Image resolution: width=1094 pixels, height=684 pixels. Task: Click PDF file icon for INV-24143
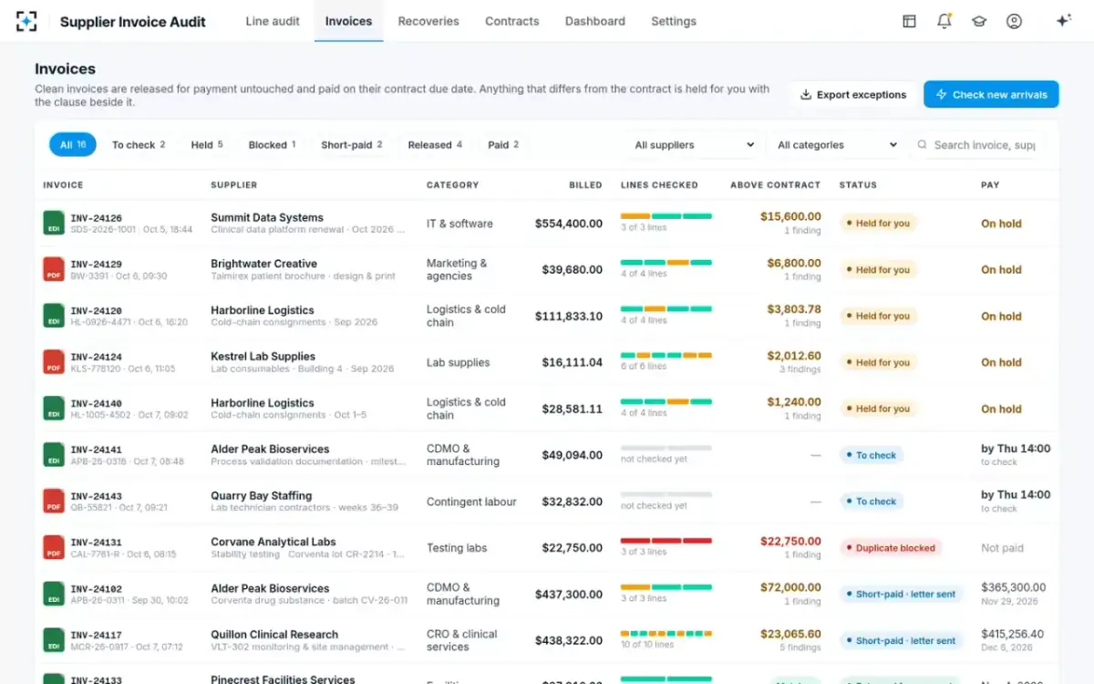[54, 502]
